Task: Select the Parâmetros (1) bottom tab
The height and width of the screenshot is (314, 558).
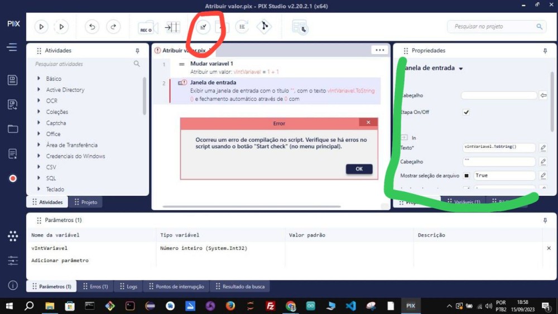Action: [x=51, y=286]
